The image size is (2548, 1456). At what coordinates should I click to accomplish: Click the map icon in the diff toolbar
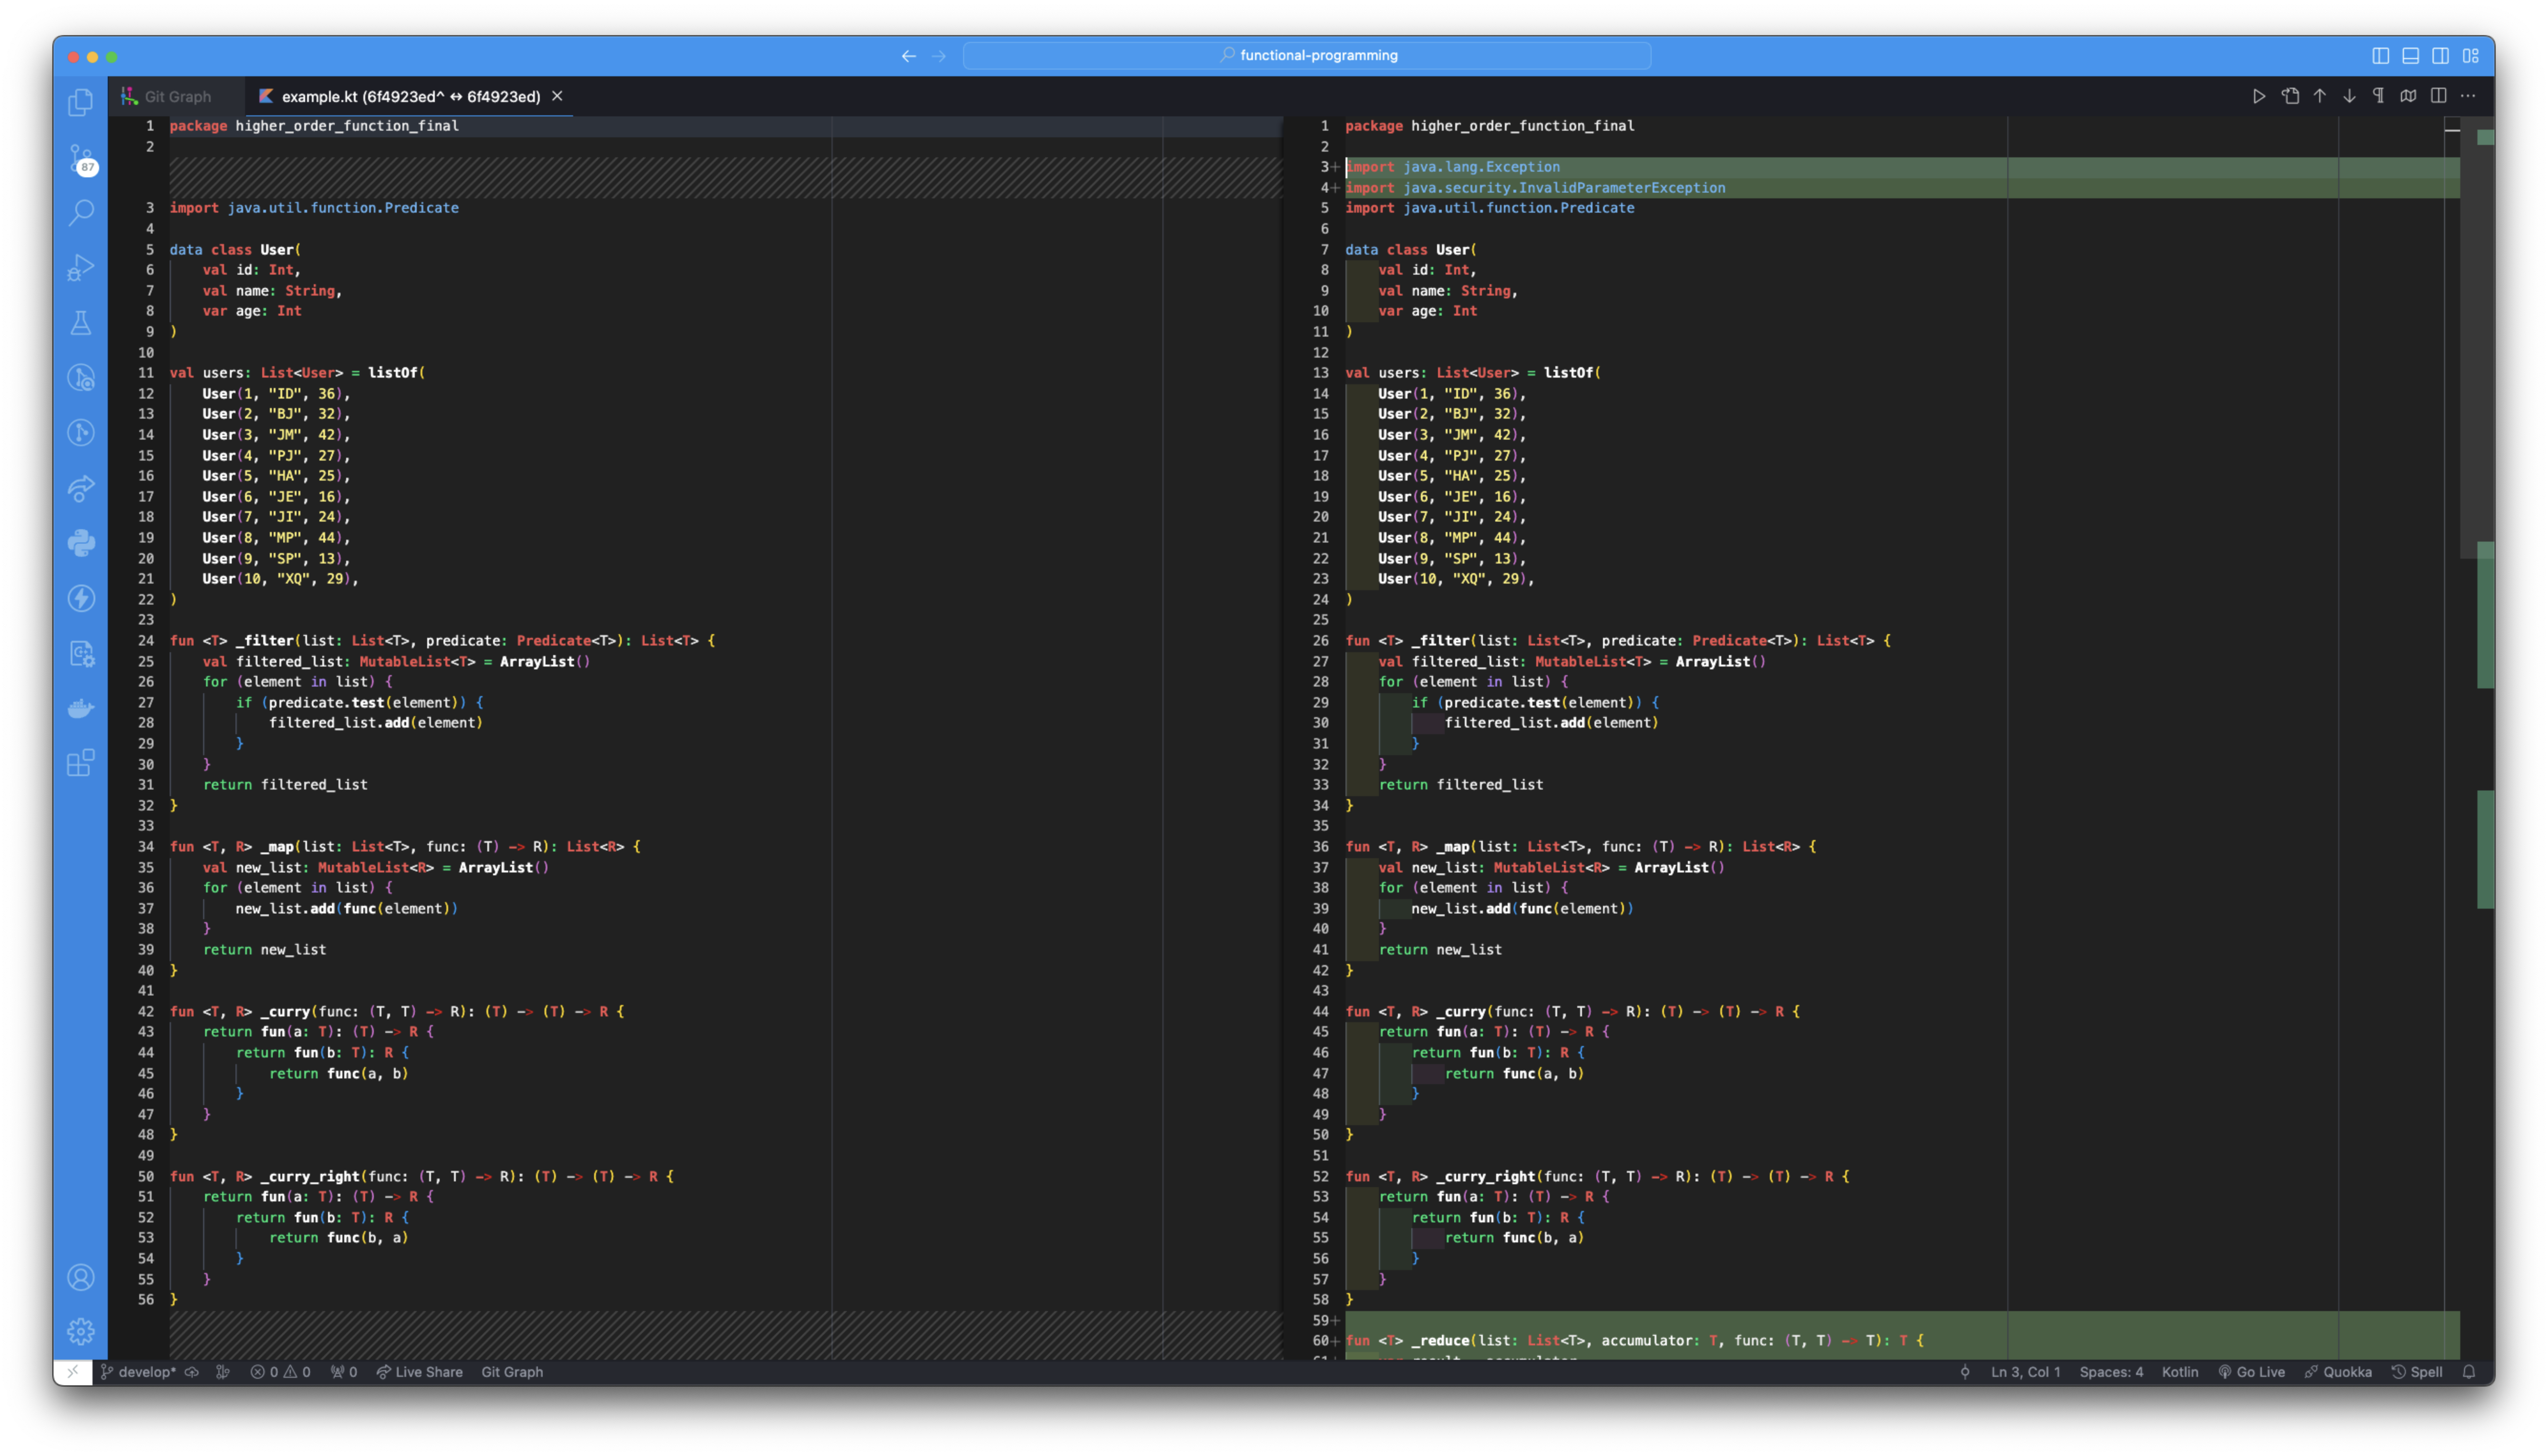point(2408,96)
